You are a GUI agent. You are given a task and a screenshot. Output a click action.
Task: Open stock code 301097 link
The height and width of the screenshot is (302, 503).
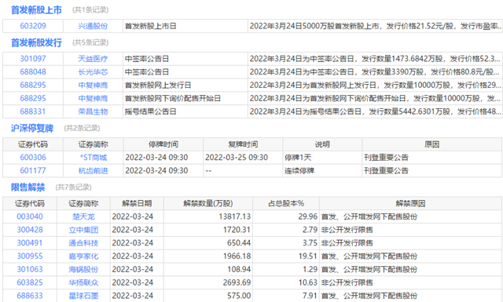pyautogui.click(x=33, y=59)
